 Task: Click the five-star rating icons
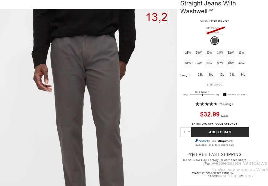206,104
